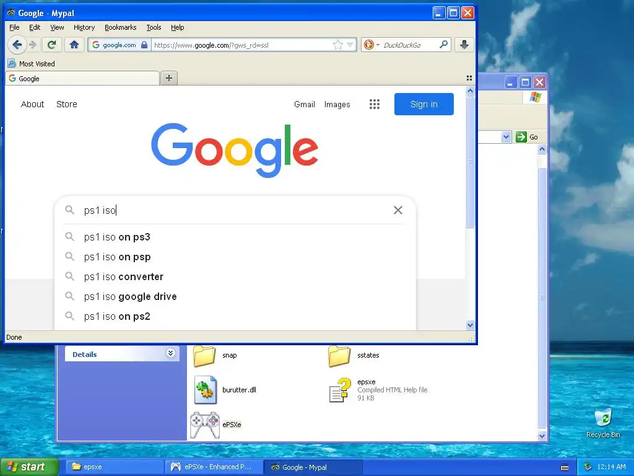Choose suggestion 'ps1 iso on ps3'
The height and width of the screenshot is (476, 634).
[x=235, y=237]
